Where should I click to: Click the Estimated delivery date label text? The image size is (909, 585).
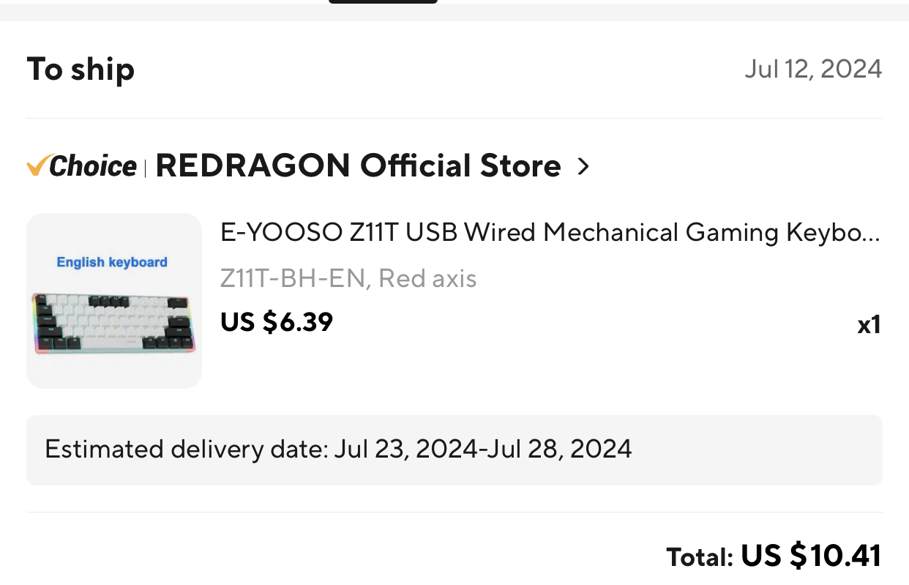(187, 448)
